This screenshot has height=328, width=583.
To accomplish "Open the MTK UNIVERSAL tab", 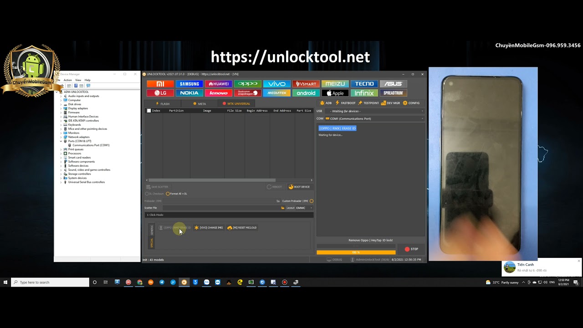I will (236, 103).
